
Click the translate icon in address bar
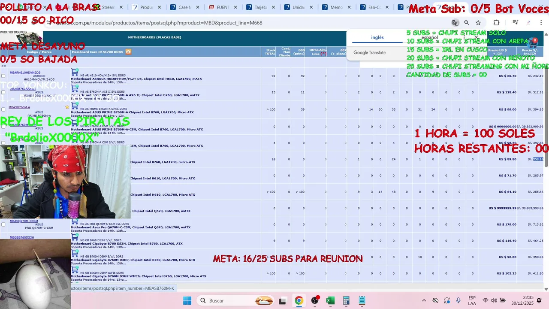[x=455, y=23]
